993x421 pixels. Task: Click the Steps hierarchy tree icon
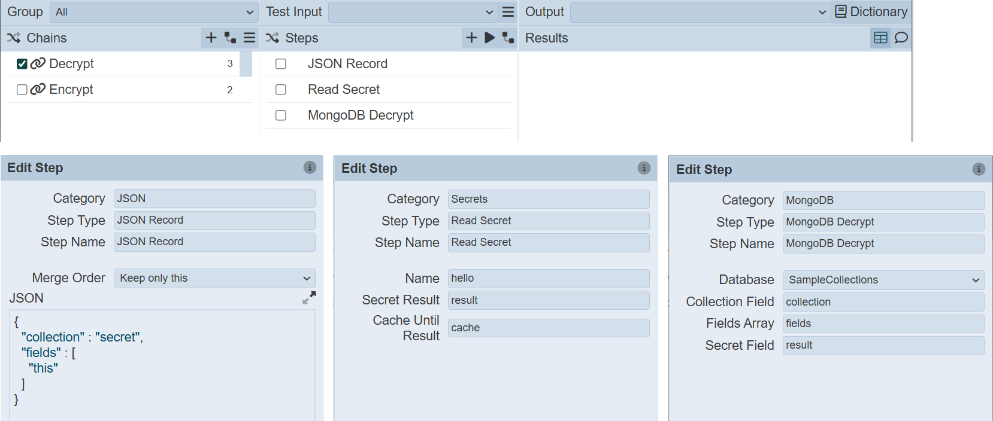coord(508,38)
